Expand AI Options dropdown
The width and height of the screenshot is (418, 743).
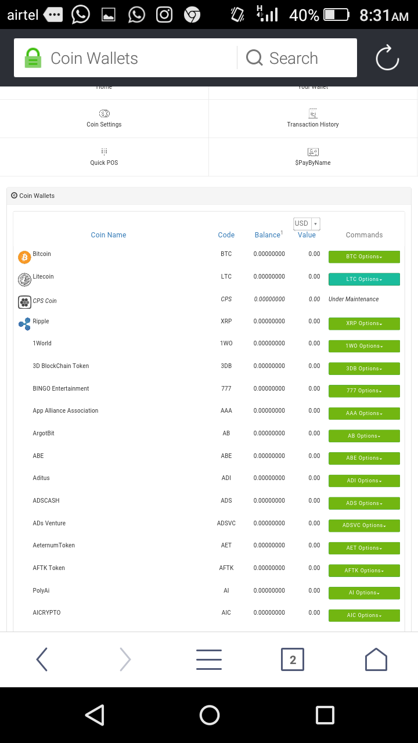[x=364, y=593]
